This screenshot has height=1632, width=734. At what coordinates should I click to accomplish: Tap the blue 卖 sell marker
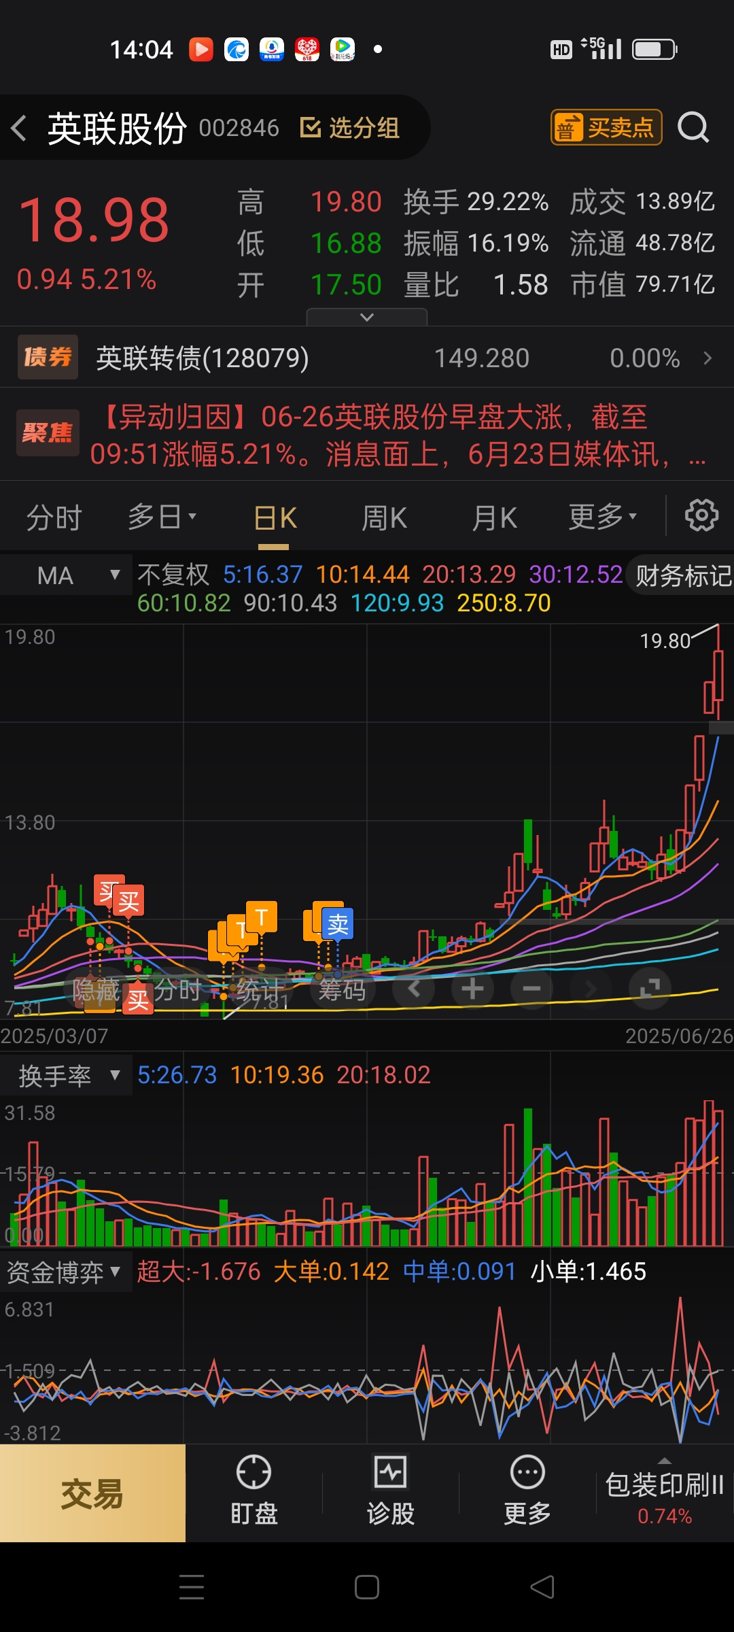tap(338, 925)
